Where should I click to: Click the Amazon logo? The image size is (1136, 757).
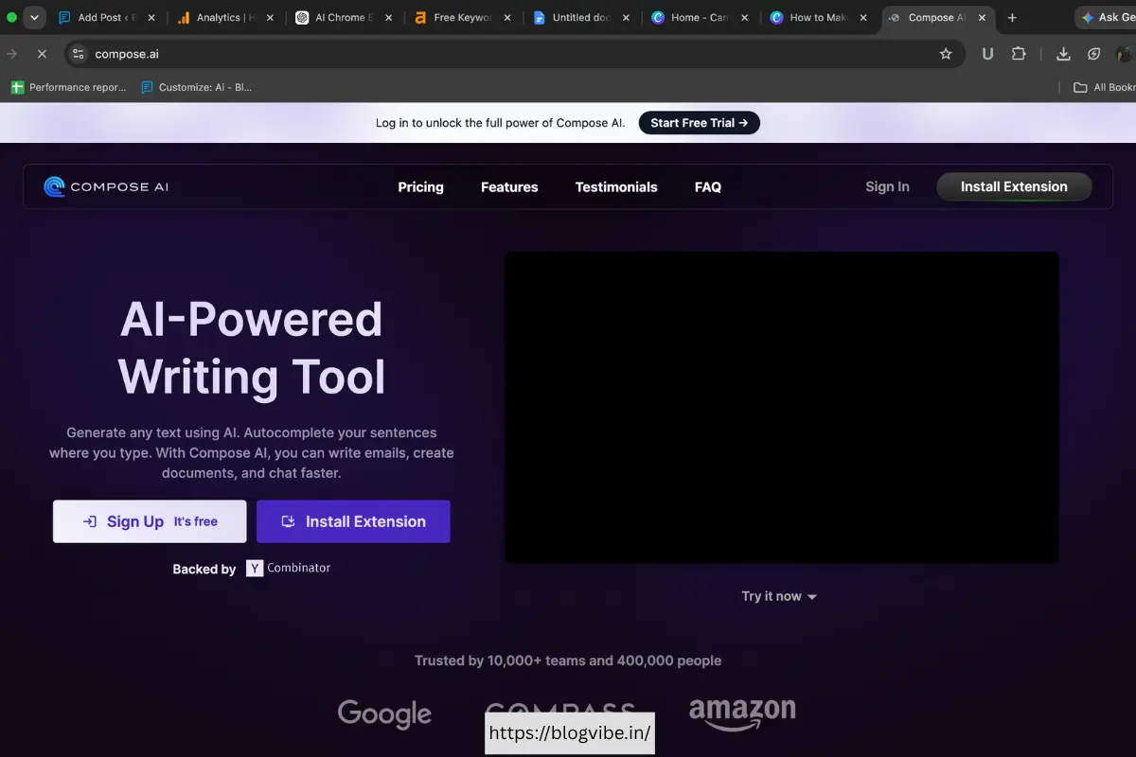tap(742, 715)
